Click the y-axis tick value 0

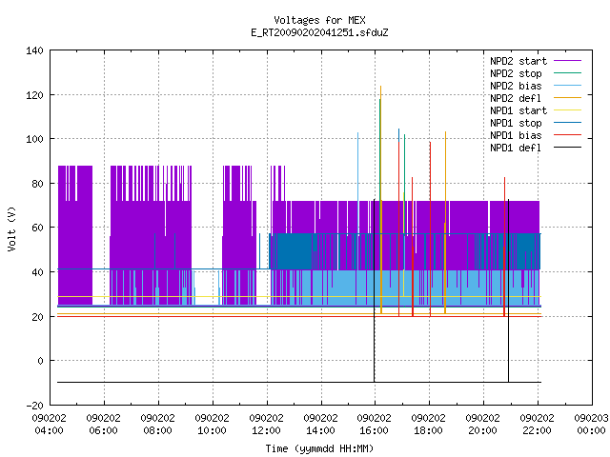coord(40,361)
